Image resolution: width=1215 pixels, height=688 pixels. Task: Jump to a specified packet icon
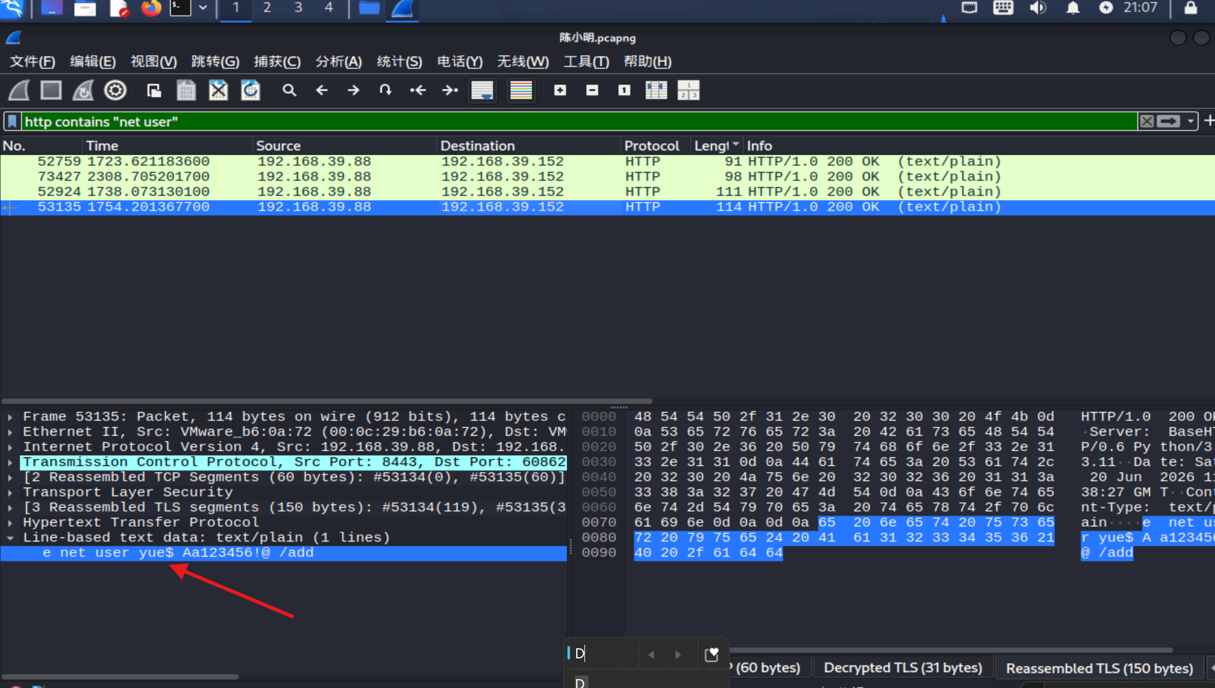(385, 91)
